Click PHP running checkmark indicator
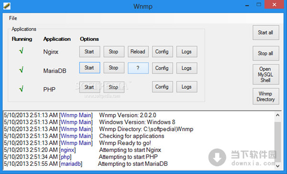The image size is (287, 174). pos(22,89)
